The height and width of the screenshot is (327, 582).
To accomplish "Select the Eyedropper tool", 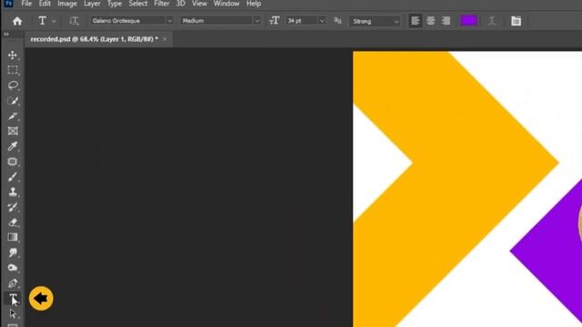I will 13,146.
